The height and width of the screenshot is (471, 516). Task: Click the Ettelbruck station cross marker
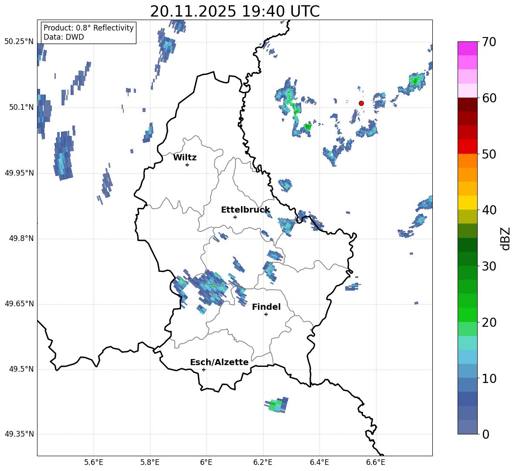[235, 217]
